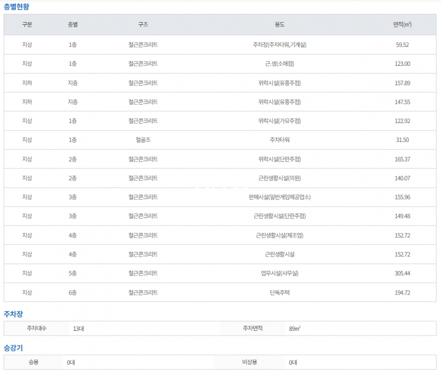Click the 89㎡ parking area value
The image size is (441, 375).
pos(295,329)
